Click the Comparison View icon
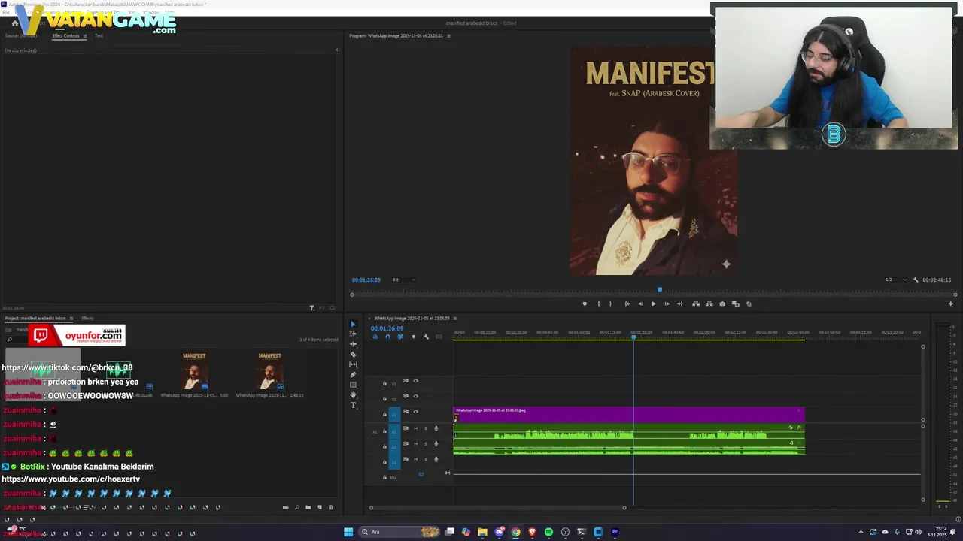The width and height of the screenshot is (963, 541). point(735,304)
